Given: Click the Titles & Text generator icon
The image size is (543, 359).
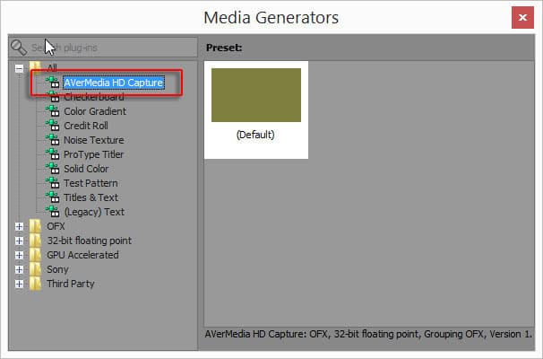Looking at the screenshot, I should 53,197.
